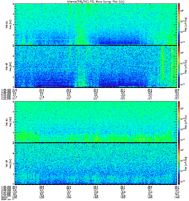This screenshot has width=189, height=201.
Task: Click the THC X_RE_GSE value 29.4
Action: click(x=96, y=187)
